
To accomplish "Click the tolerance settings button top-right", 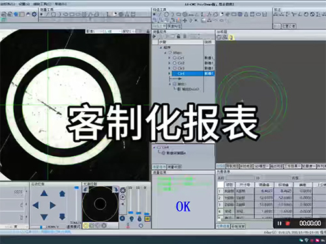I will (289, 26).
